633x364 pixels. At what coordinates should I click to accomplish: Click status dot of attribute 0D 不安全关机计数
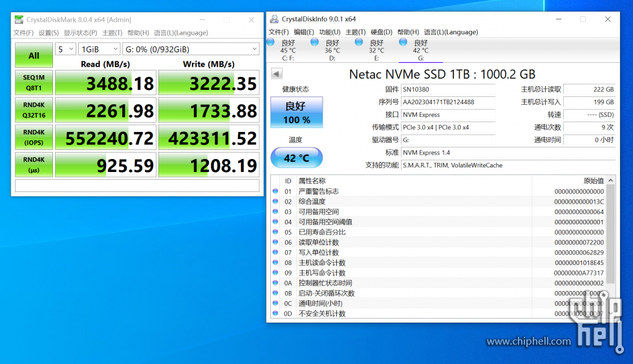275,313
